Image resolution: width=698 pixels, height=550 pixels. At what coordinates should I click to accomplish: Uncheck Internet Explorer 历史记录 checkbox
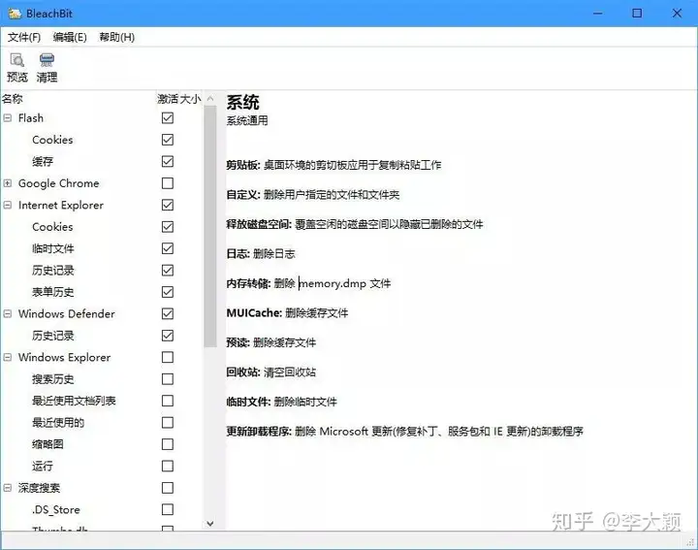(x=168, y=271)
